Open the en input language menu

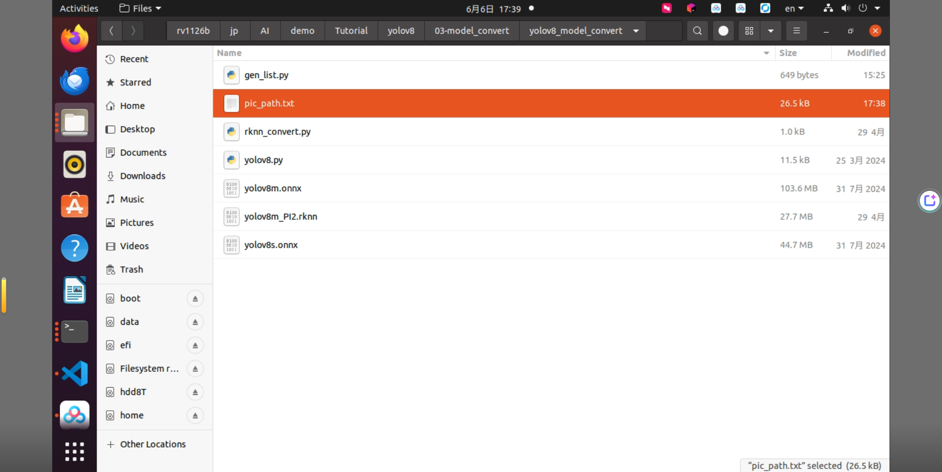[x=794, y=8]
